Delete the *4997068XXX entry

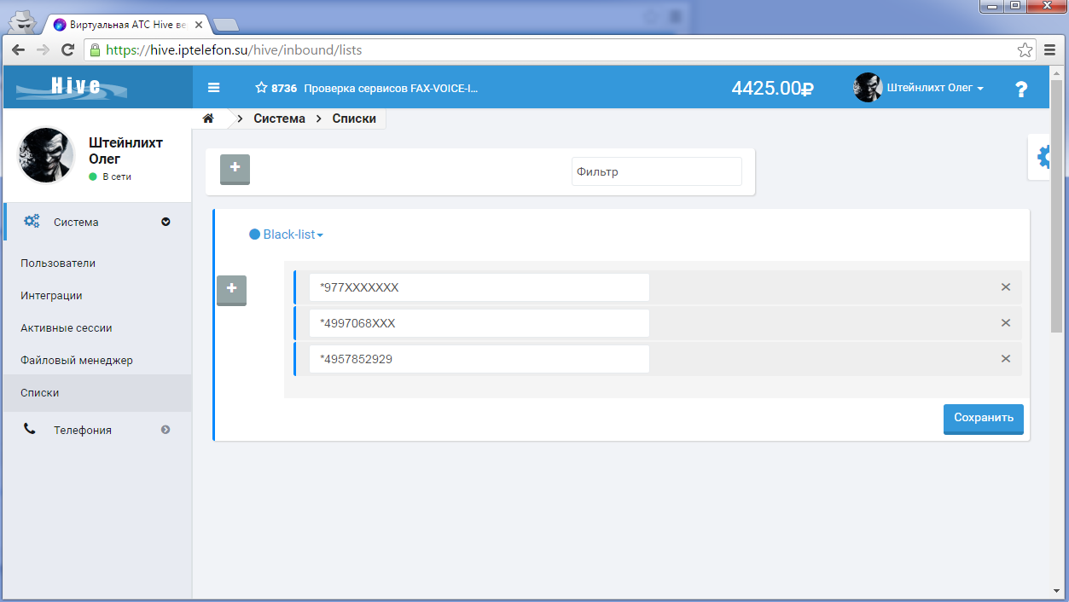pos(1006,323)
